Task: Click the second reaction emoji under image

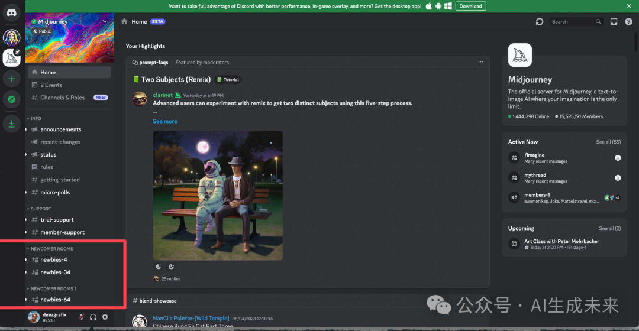Action: pyautogui.click(x=171, y=267)
